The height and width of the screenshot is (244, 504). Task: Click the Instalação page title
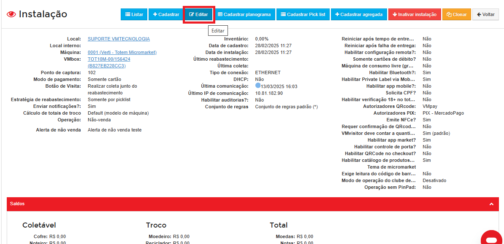(43, 14)
